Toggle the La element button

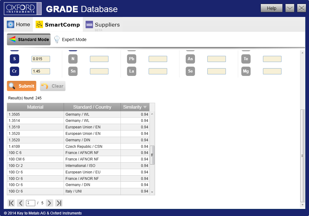click(132, 71)
